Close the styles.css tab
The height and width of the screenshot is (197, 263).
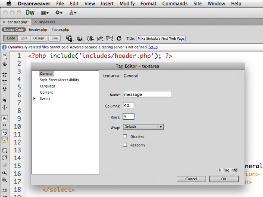tap(35, 22)
